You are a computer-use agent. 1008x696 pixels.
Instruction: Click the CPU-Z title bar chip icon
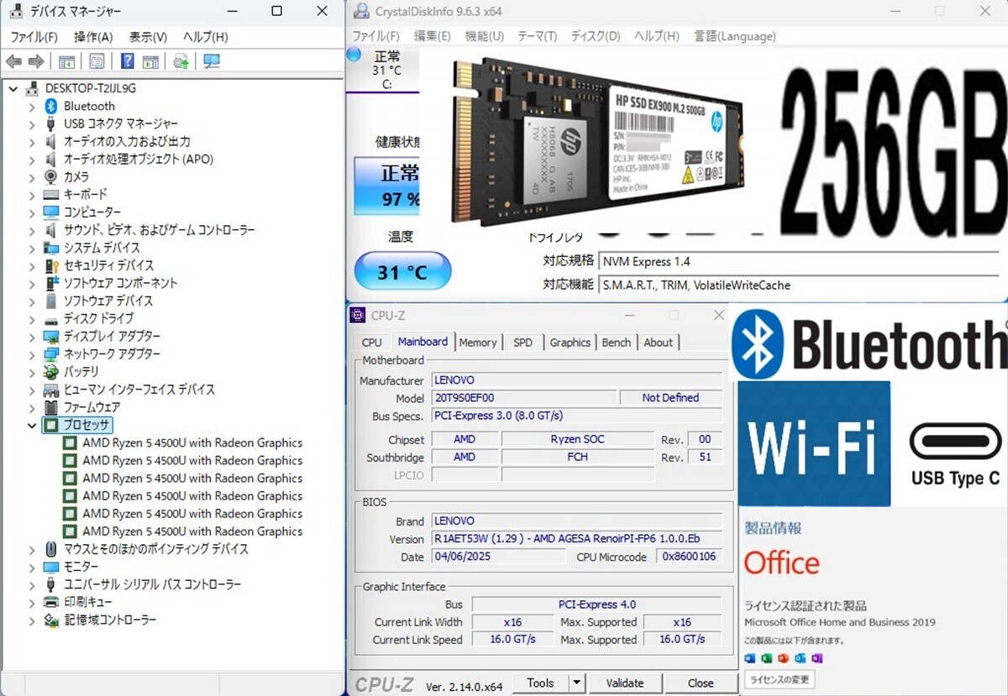[x=358, y=315]
